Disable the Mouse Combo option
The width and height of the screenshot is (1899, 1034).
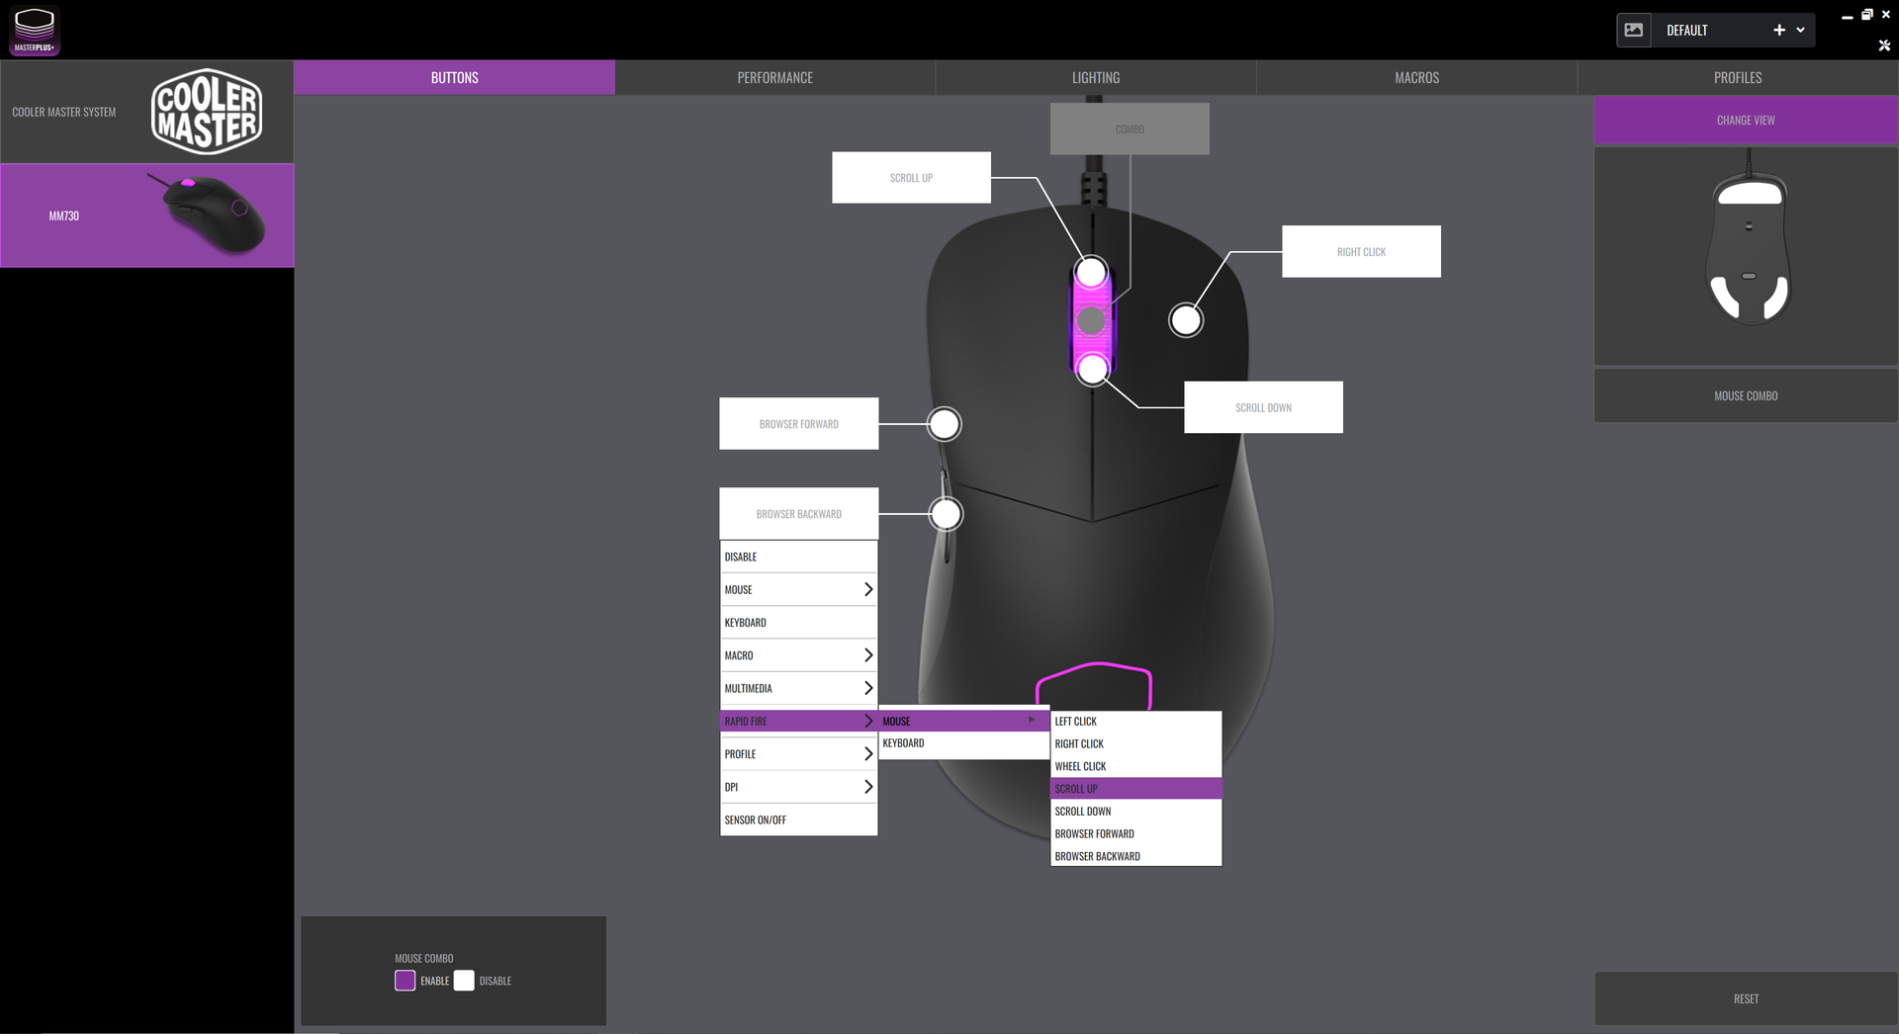464,981
